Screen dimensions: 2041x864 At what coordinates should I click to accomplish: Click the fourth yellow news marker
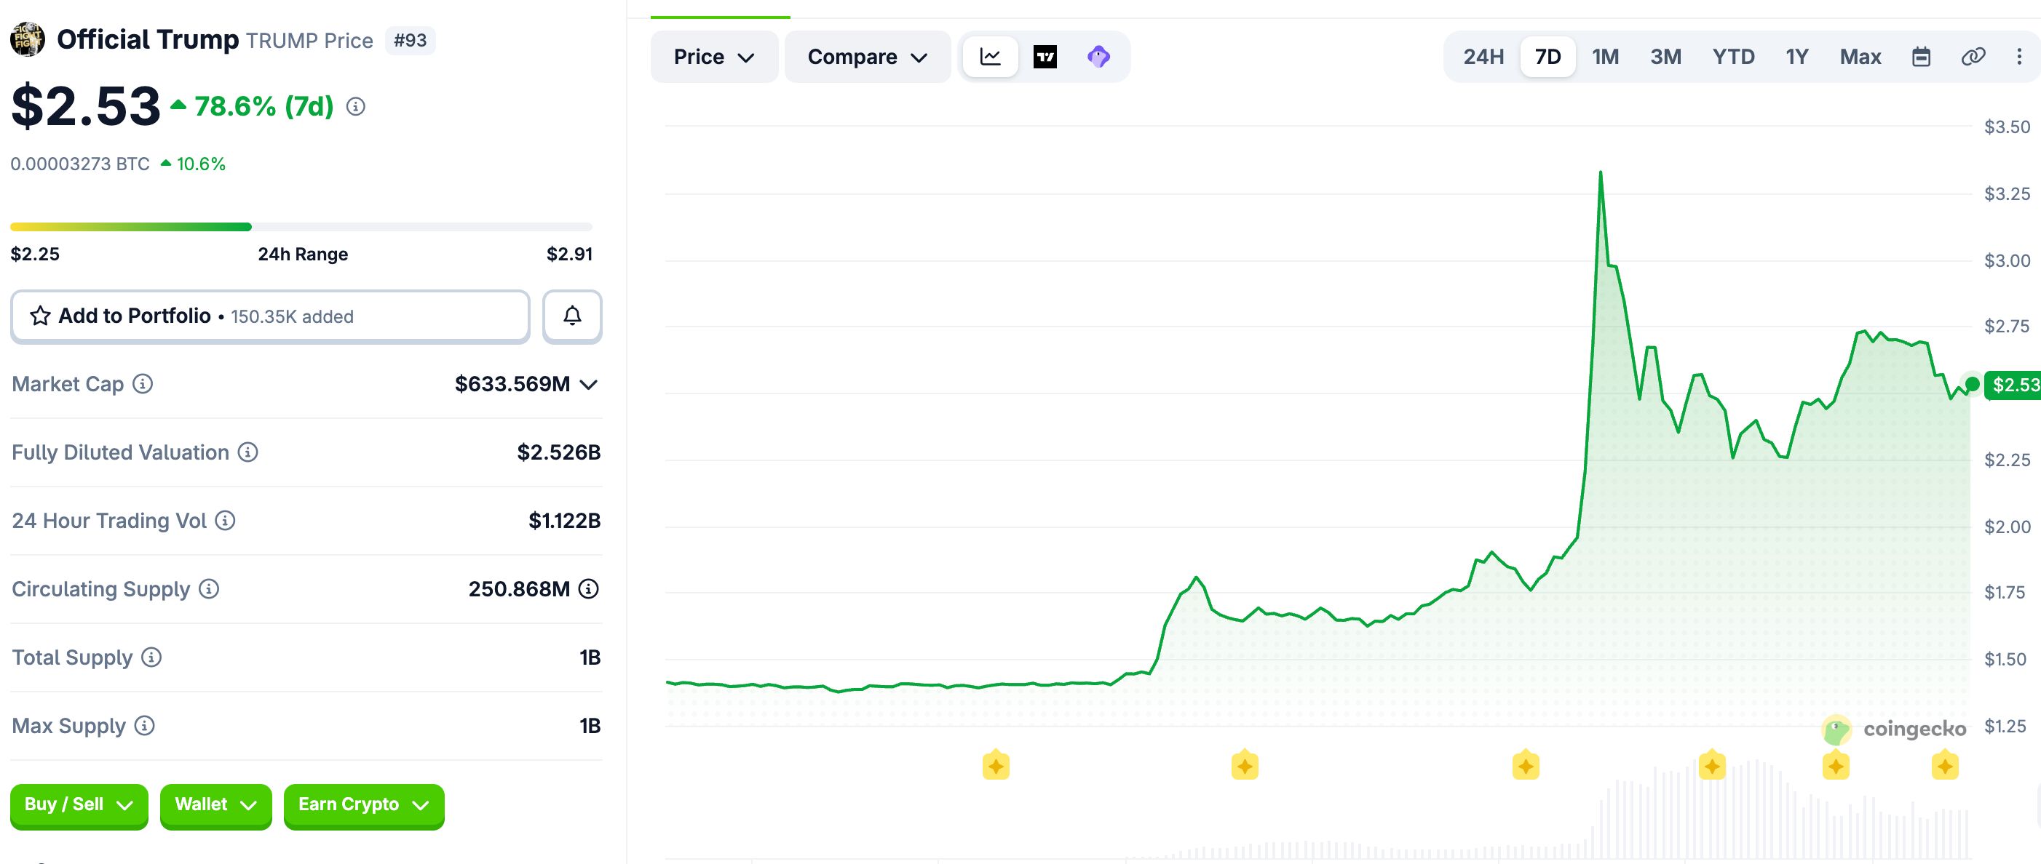[1712, 766]
